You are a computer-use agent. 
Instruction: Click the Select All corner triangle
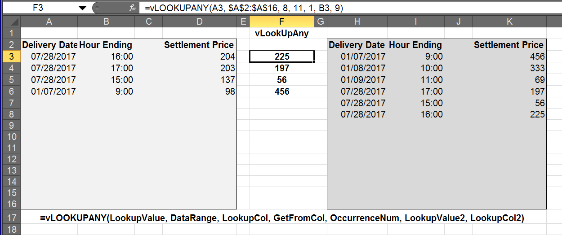(12, 22)
